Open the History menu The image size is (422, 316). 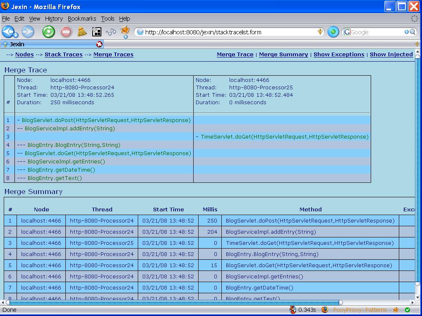(54, 19)
